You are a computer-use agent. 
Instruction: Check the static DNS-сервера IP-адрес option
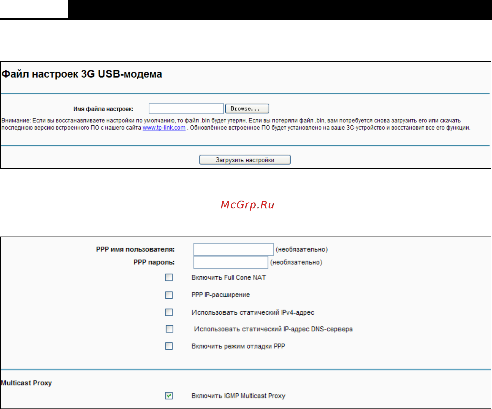[x=170, y=329]
